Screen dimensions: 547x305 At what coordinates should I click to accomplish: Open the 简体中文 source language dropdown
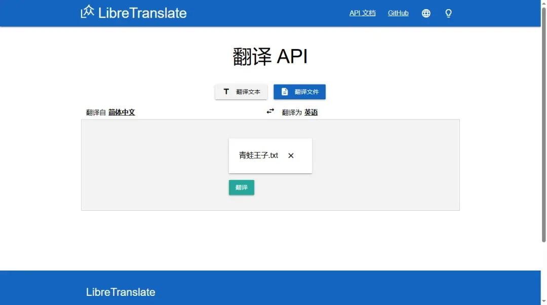(122, 112)
